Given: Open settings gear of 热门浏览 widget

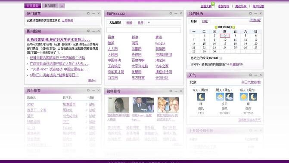Looking at the screenshot, I should [88, 13].
